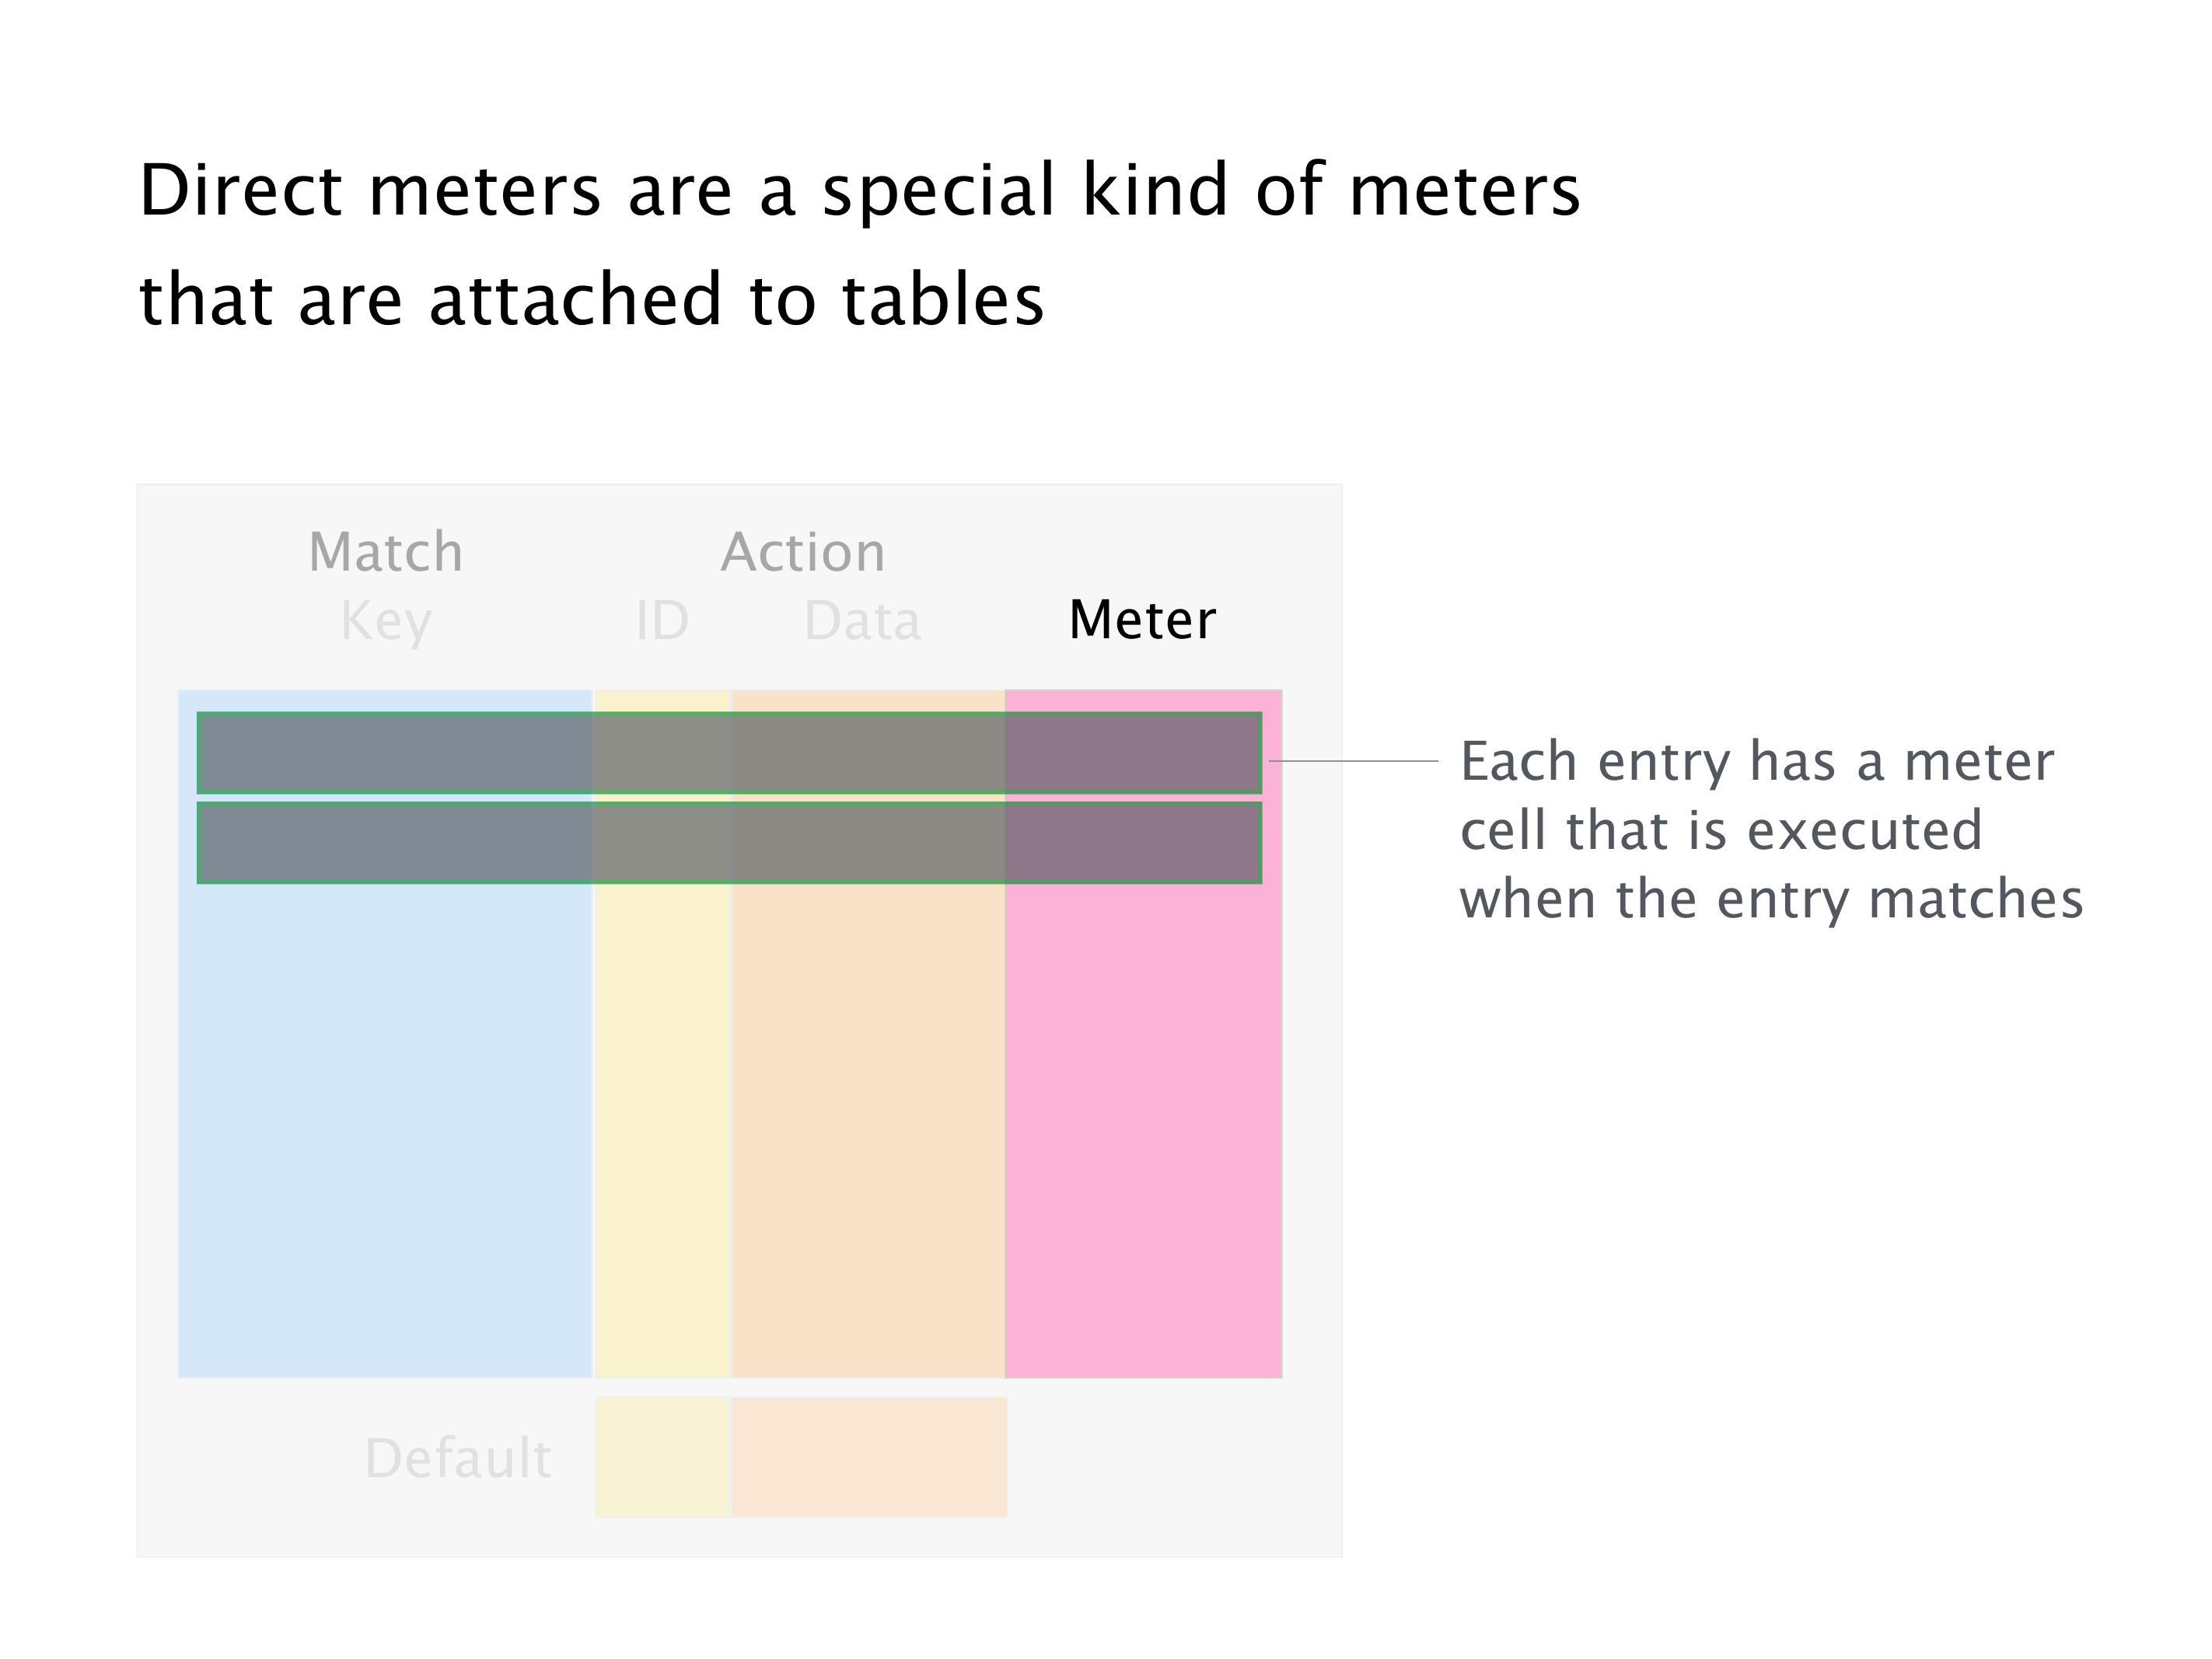Click the yellow Default ID cell
The width and height of the screenshot is (2212, 1659).
(x=663, y=1457)
